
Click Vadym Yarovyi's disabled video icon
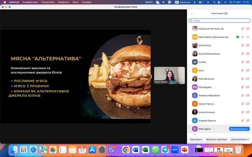(247, 104)
